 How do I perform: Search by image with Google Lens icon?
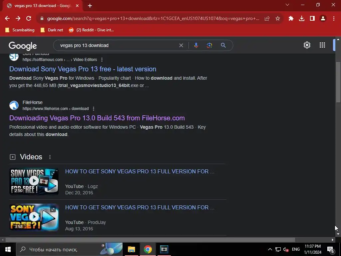click(209, 45)
